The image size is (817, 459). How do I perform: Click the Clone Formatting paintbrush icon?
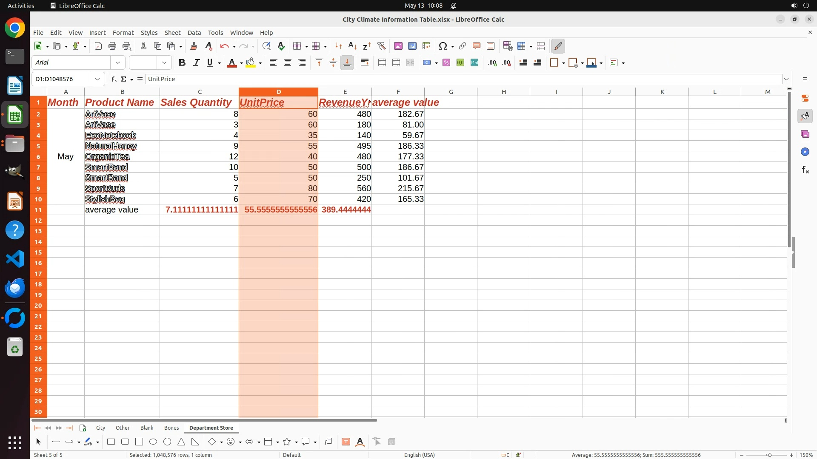point(194,46)
